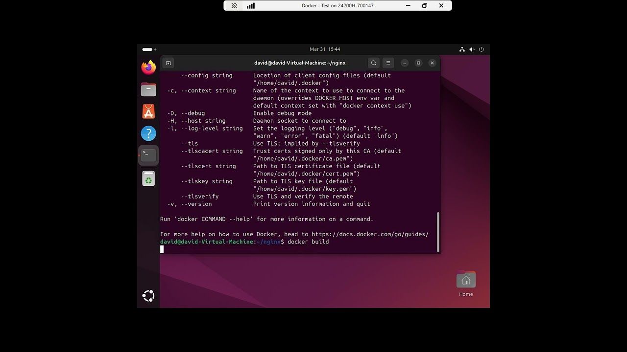Click the network icon in the top bar

tap(462, 49)
